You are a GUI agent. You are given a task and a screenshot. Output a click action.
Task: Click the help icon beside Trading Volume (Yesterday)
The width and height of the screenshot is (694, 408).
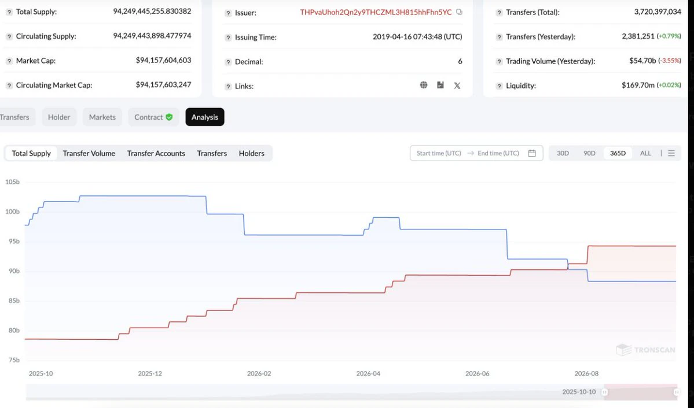pos(499,61)
